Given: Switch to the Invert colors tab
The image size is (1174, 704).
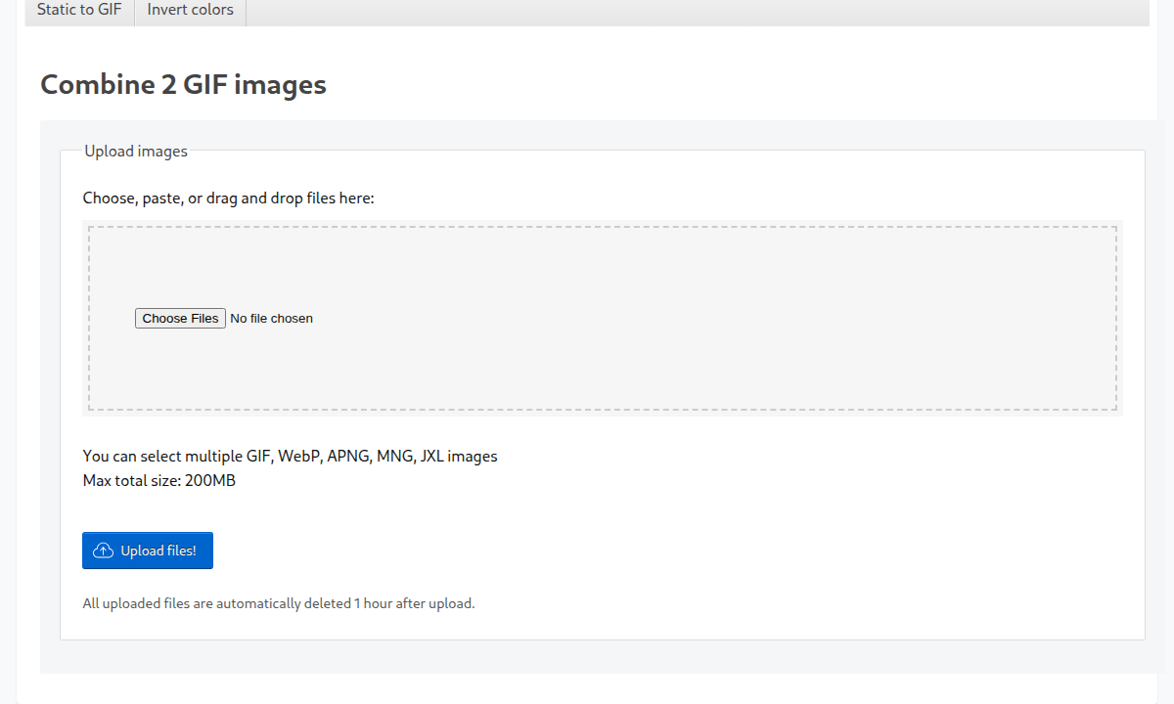Looking at the screenshot, I should click(x=190, y=11).
